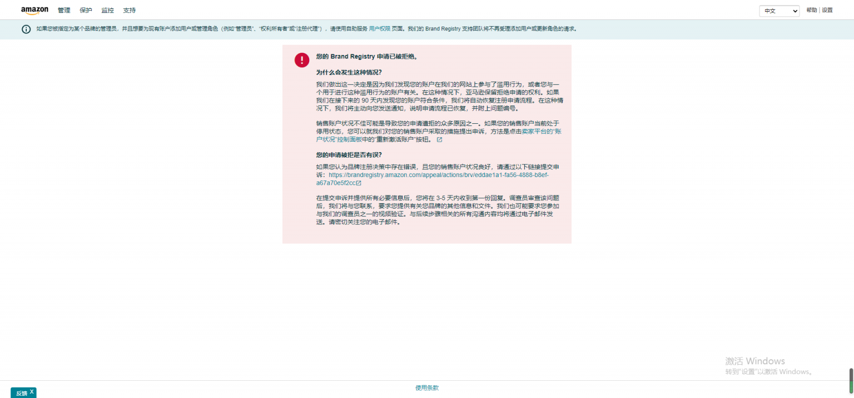Viewport: 854px width, 398px height.
Task: Click the red error alert icon
Action: coord(302,60)
